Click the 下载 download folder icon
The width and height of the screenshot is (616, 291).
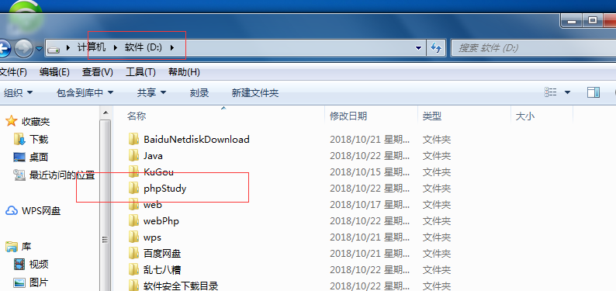pyautogui.click(x=19, y=139)
